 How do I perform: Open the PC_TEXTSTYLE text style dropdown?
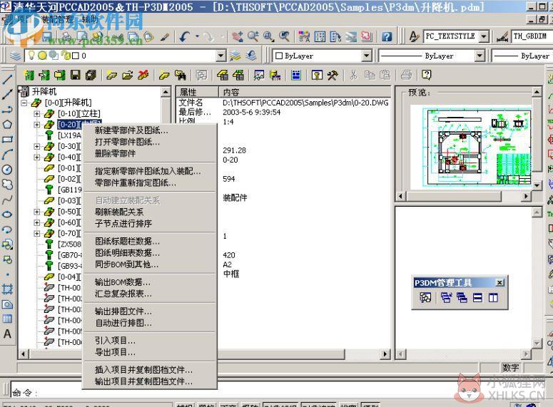pos(484,36)
